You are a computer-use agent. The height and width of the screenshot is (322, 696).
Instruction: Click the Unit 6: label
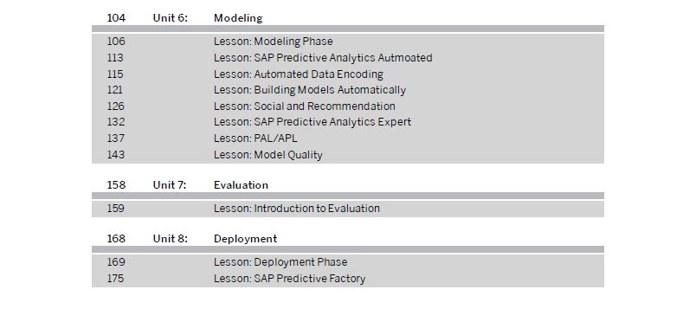tap(171, 18)
